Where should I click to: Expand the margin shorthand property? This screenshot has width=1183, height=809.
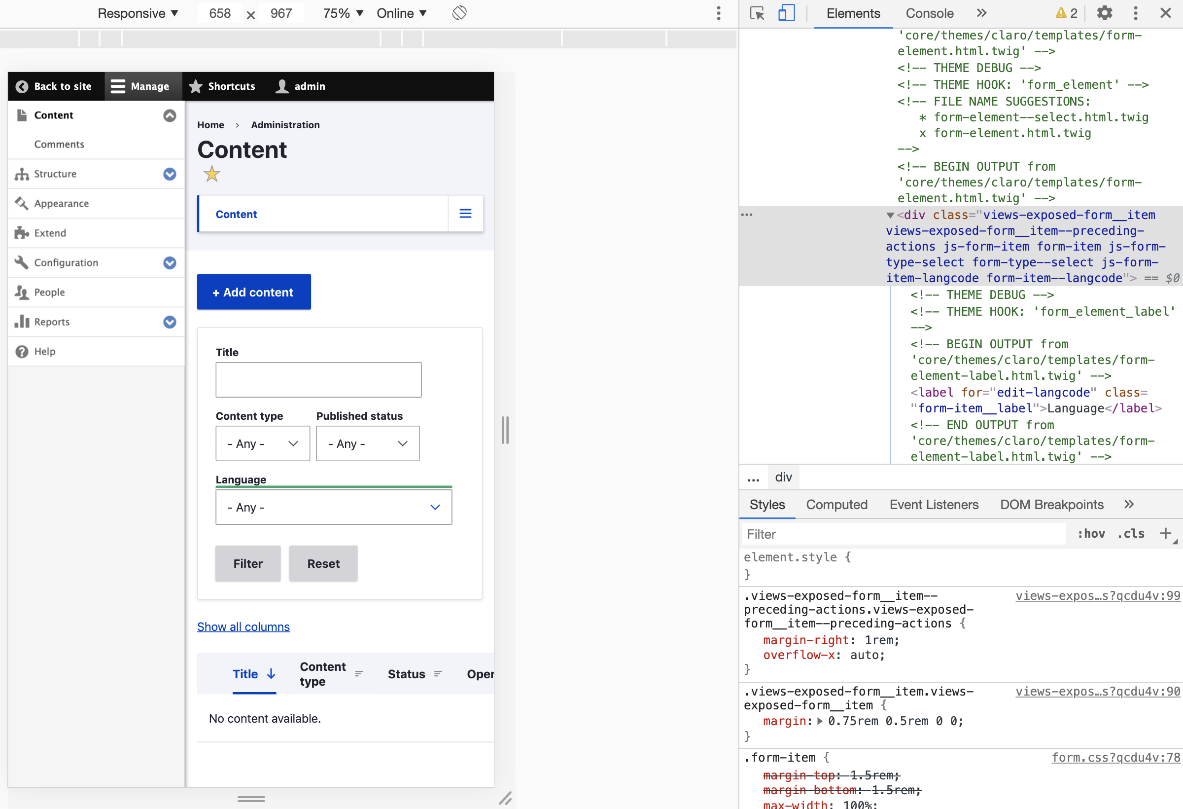tap(820, 721)
